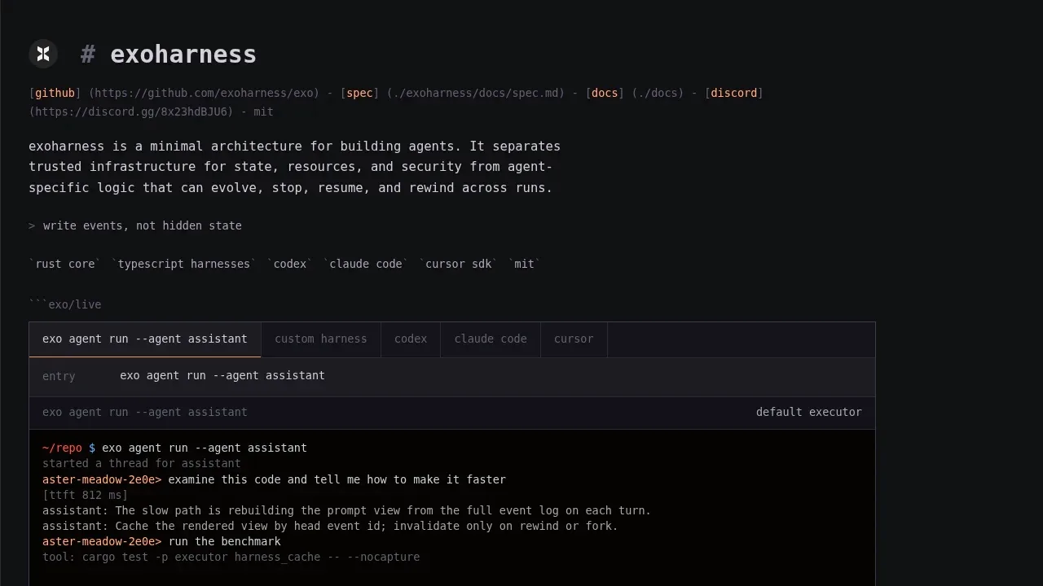This screenshot has width=1043, height=586.
Task: Click the assistant line about caching the rendered view
Action: [x=330, y=526]
